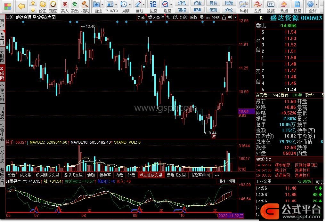Click the down arrow toolbar icon
The image size is (326, 222).
tap(33, 10)
